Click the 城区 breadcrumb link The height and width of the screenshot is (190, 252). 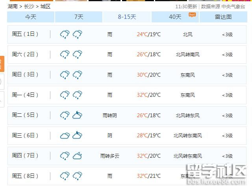(45, 6)
